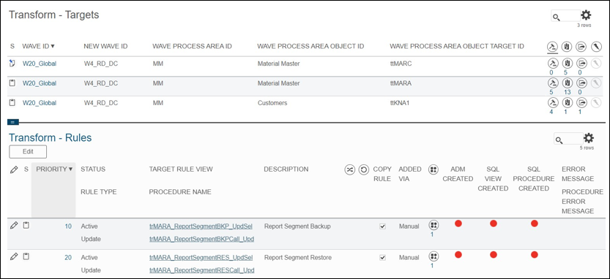610x279 pixels.
Task: Select the ttMARA target cell
Action: tap(401, 83)
